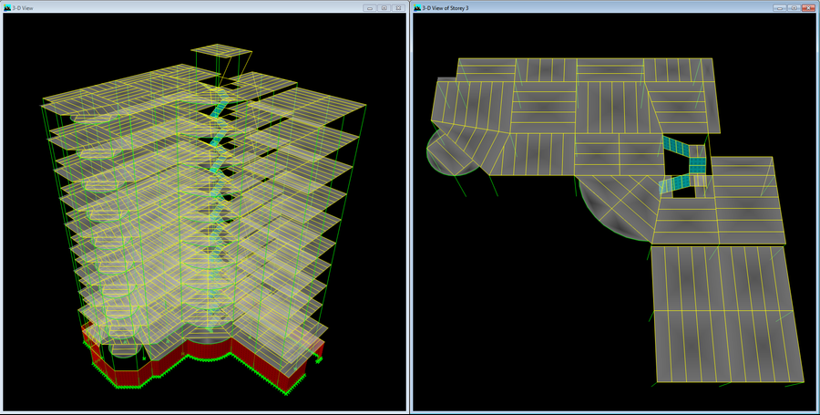Minimize the 3-D View of Storey 3 window
This screenshot has width=820, height=415.
tap(779, 7)
